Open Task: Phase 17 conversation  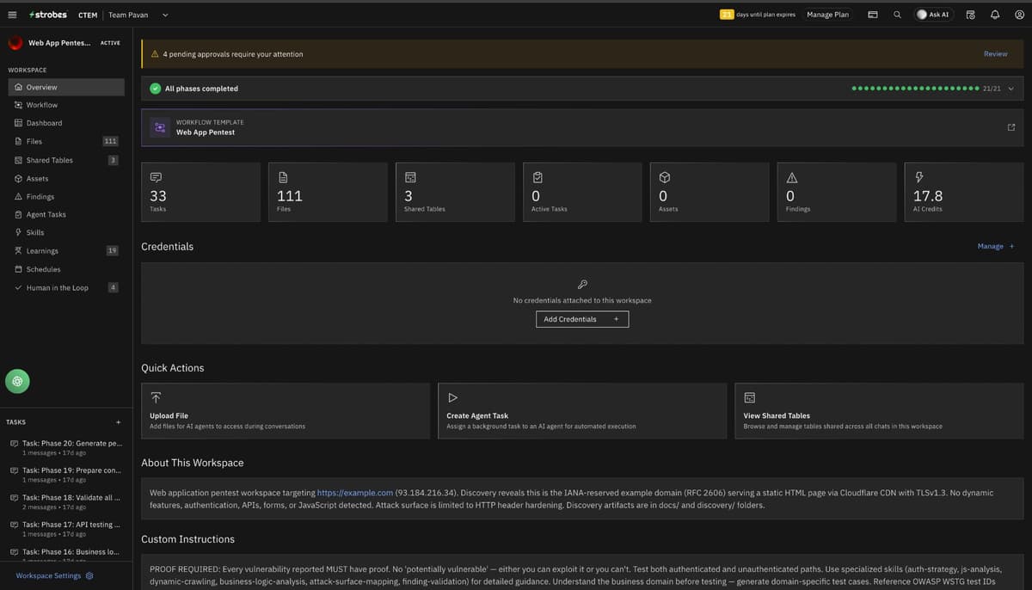66,529
